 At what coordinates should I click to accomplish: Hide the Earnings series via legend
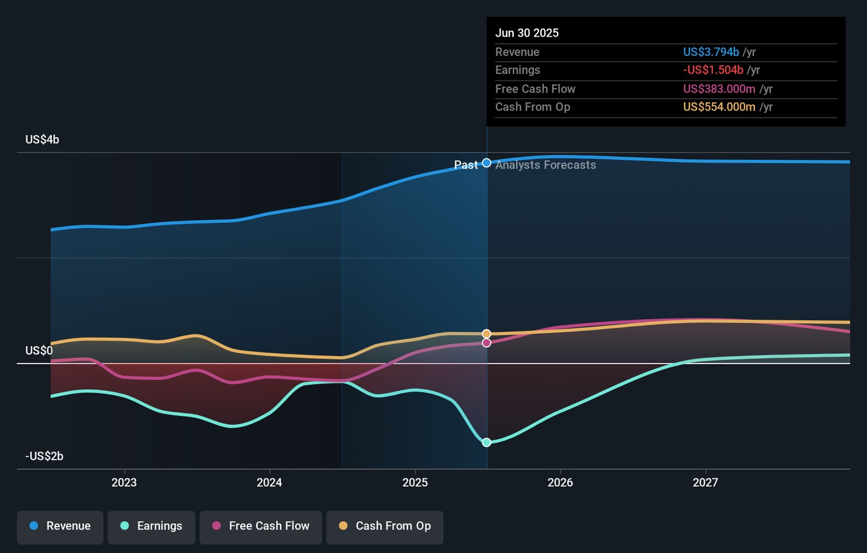(151, 526)
